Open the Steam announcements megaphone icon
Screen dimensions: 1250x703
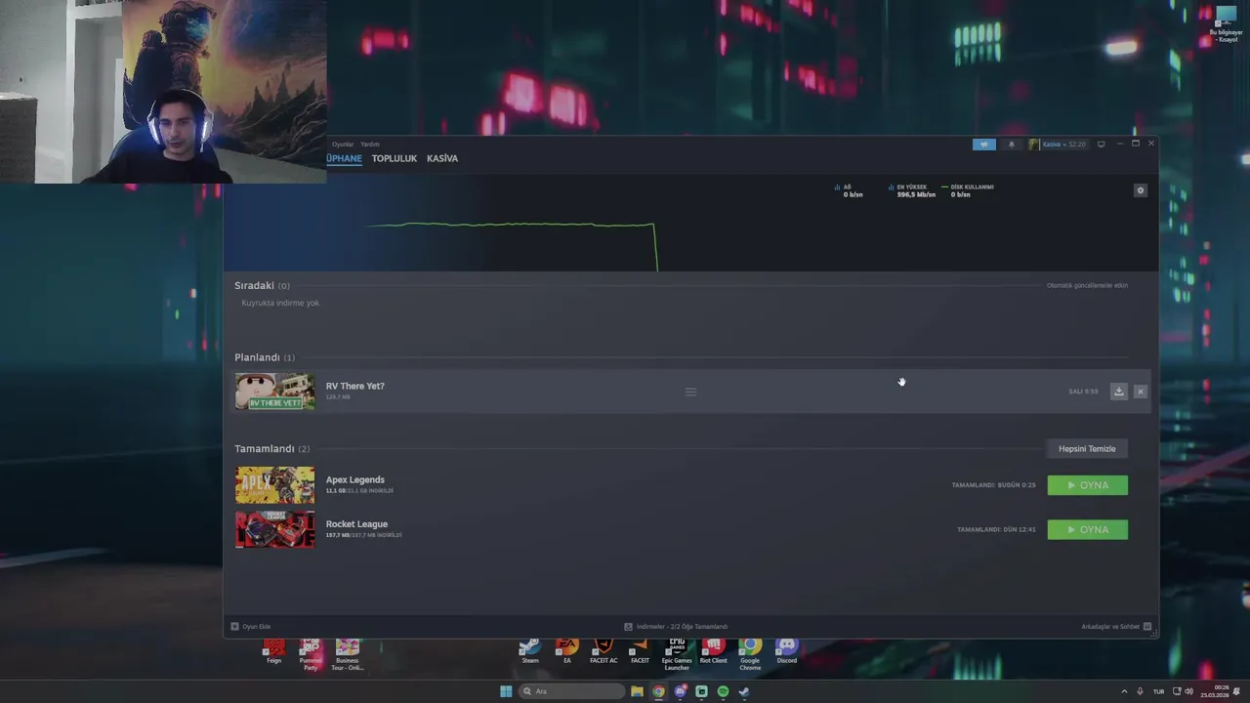pos(983,145)
